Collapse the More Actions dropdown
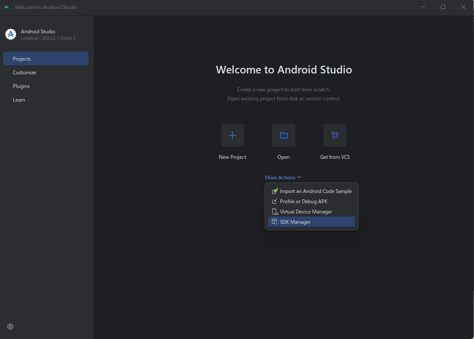This screenshot has width=474, height=339. pos(283,178)
